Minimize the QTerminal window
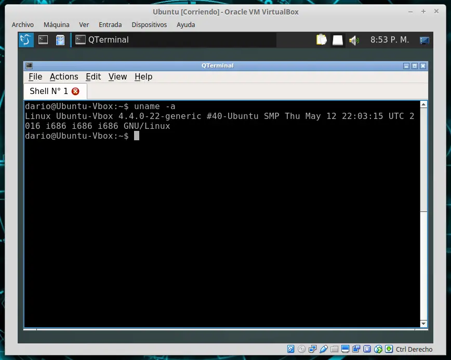The width and height of the screenshot is (451, 360). (406, 66)
